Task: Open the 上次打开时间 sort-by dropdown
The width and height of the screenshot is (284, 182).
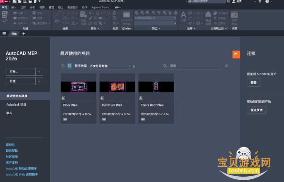Action: 110,66
